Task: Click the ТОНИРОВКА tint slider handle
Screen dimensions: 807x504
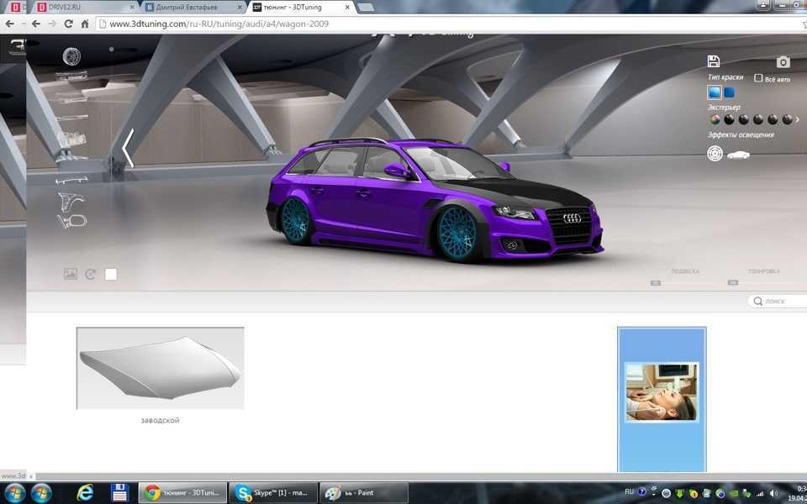Action: click(x=733, y=282)
